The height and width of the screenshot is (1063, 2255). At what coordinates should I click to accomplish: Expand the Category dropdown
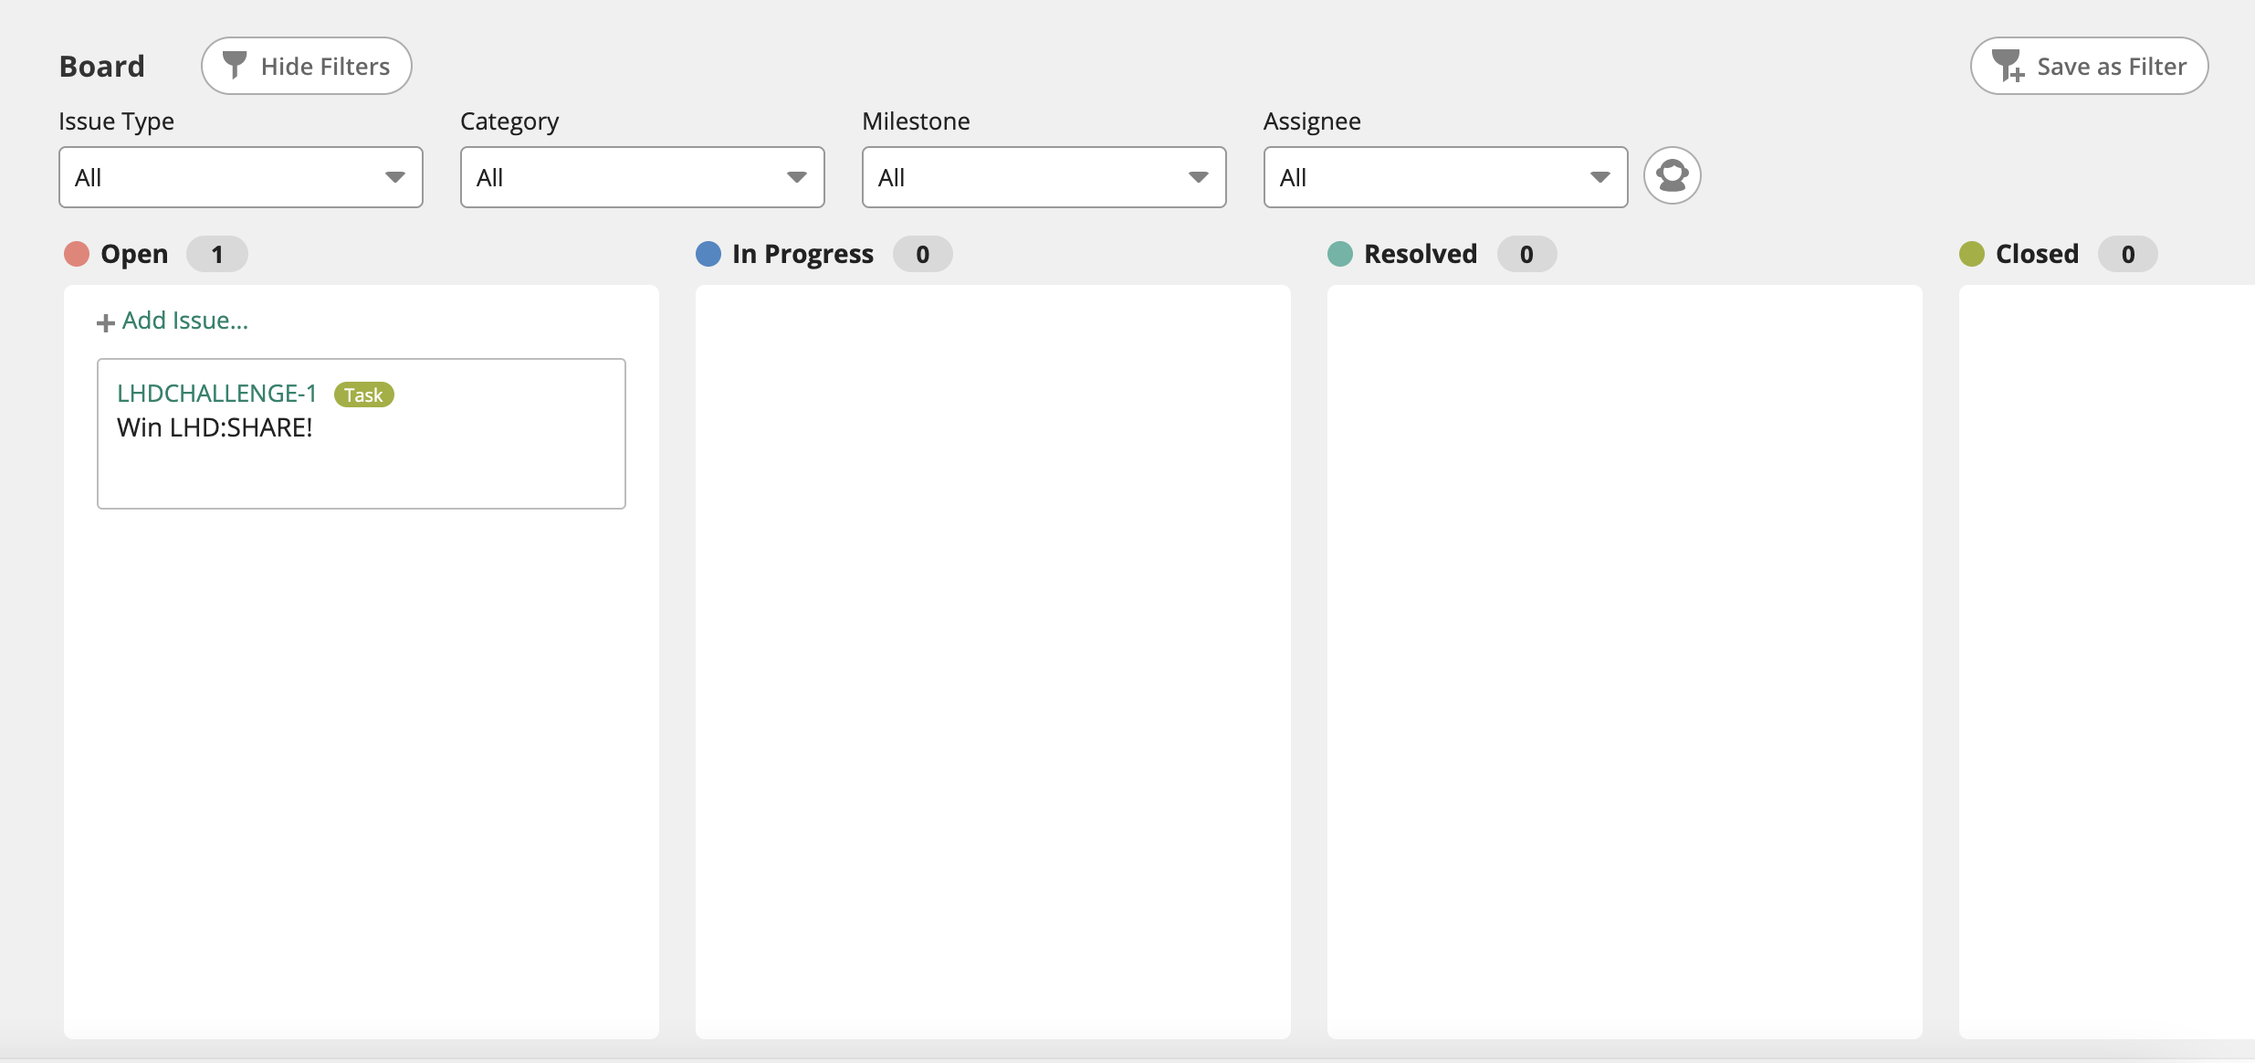click(x=643, y=177)
